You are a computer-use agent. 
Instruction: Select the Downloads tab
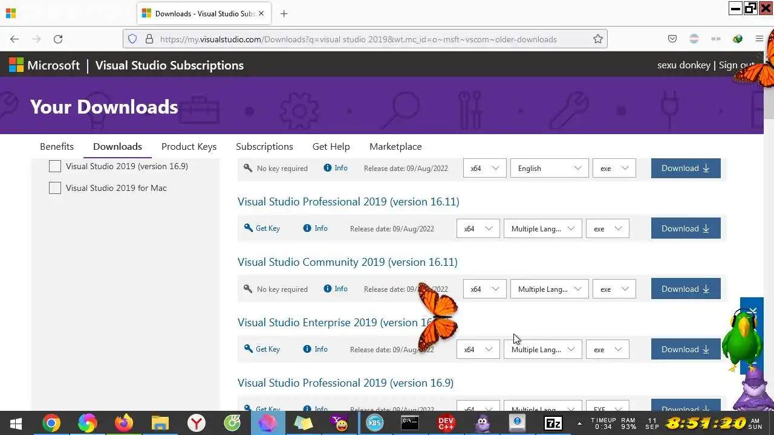117,147
